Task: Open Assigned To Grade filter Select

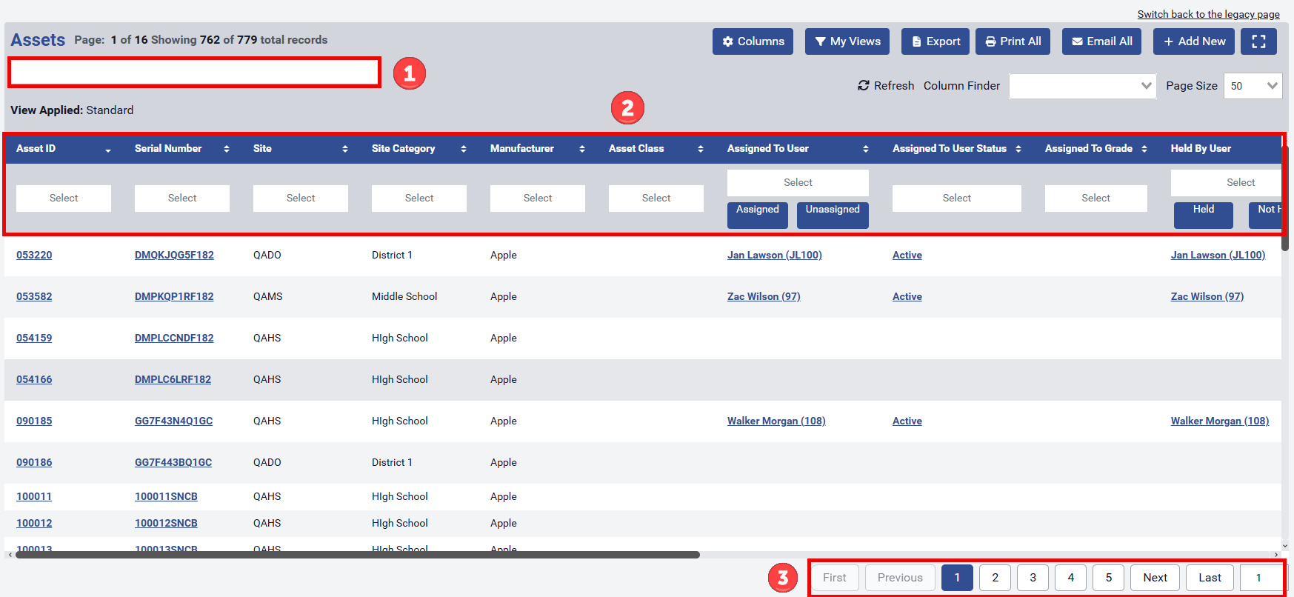Action: tap(1096, 199)
